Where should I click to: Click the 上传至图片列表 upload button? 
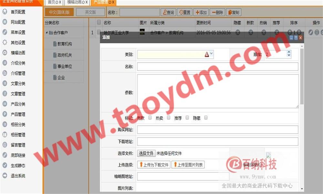[x=188, y=165]
